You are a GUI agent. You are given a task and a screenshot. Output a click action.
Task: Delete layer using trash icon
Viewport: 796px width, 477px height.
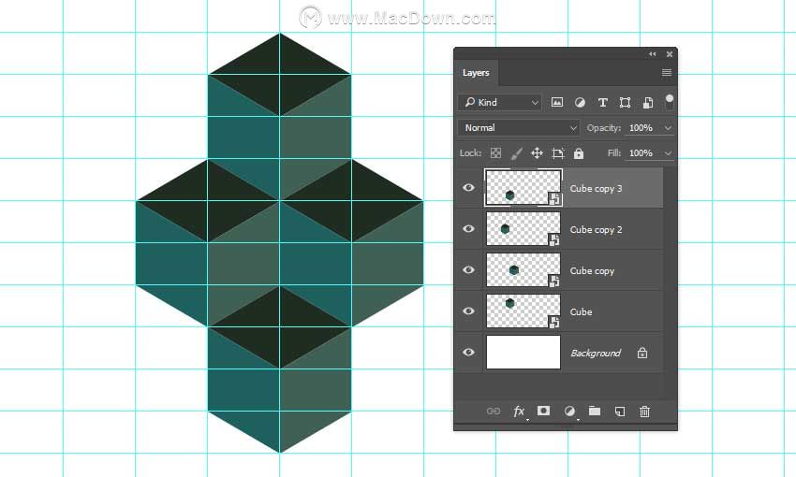(644, 412)
